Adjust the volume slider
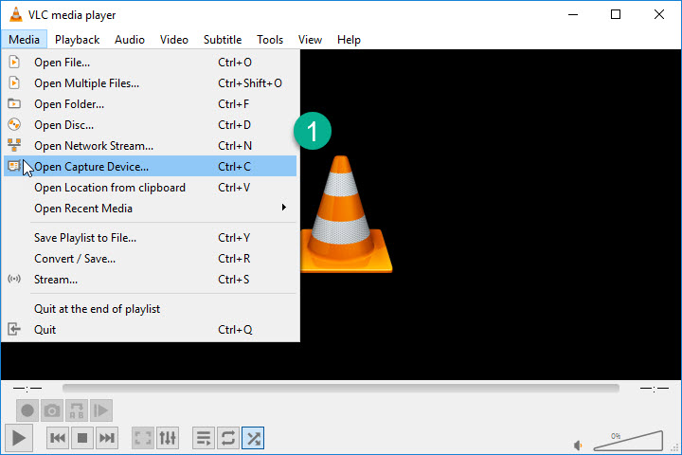Image resolution: width=682 pixels, height=455 pixels. coord(628,441)
